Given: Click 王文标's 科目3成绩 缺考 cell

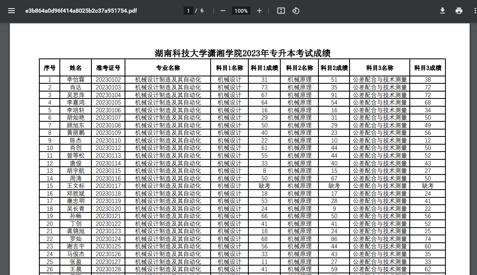Looking at the screenshot, I should (428, 186).
